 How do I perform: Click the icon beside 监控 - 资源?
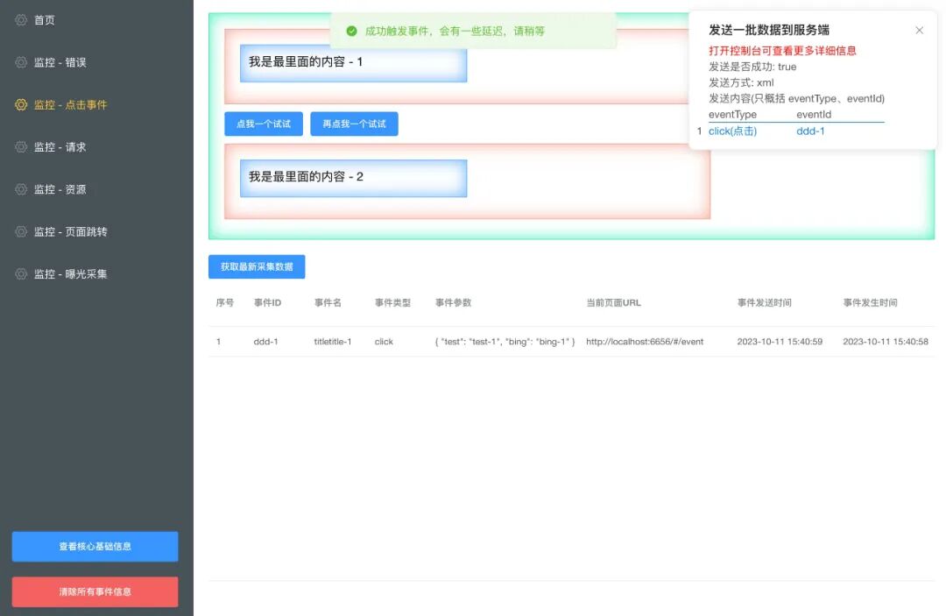tap(21, 189)
